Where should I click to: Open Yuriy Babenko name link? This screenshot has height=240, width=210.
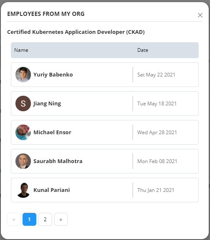point(53,75)
